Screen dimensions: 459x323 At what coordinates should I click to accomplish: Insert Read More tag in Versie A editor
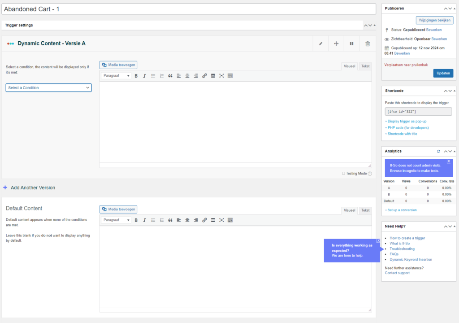213,76
